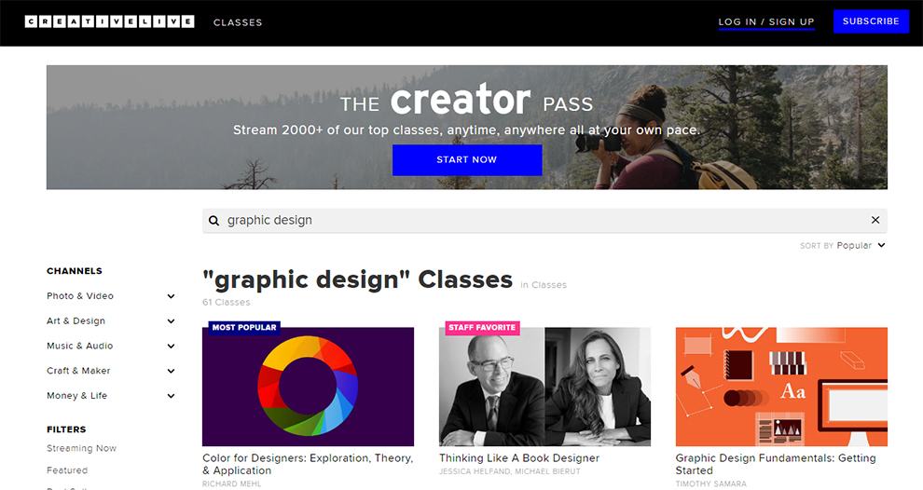923x490 pixels.
Task: Open Graphic Design Fundamentals: Getting Started title
Action: coord(776,464)
